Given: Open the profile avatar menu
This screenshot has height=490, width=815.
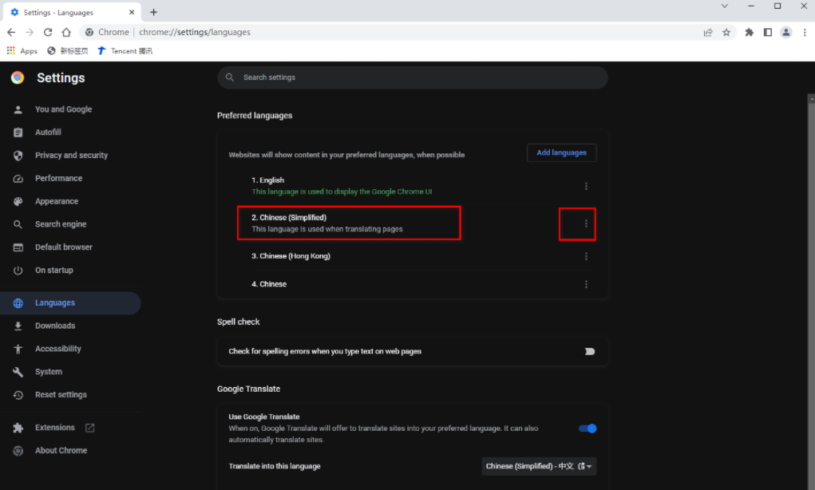Looking at the screenshot, I should [786, 32].
